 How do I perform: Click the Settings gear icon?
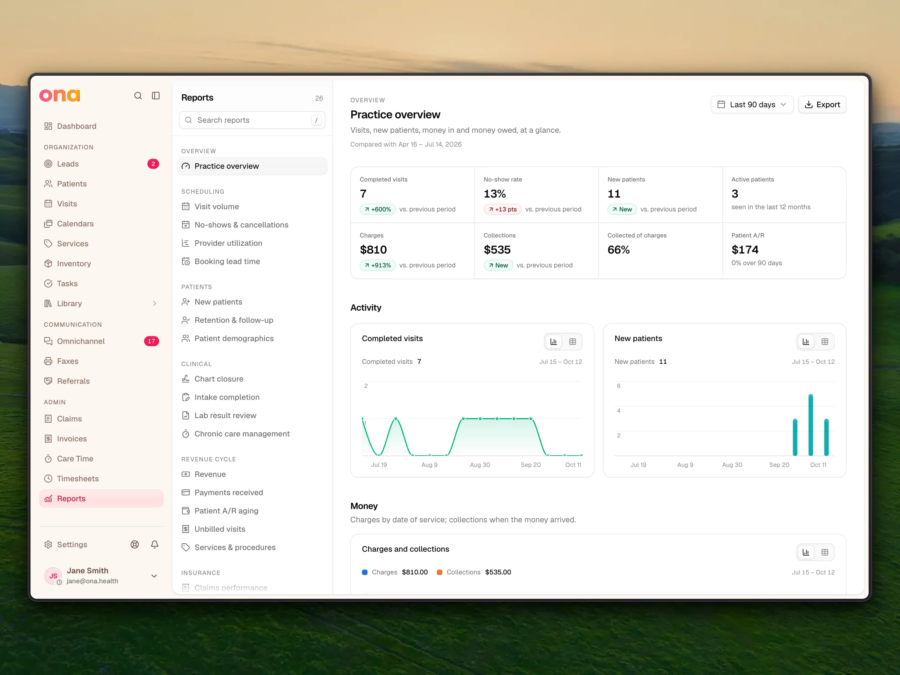pos(48,544)
